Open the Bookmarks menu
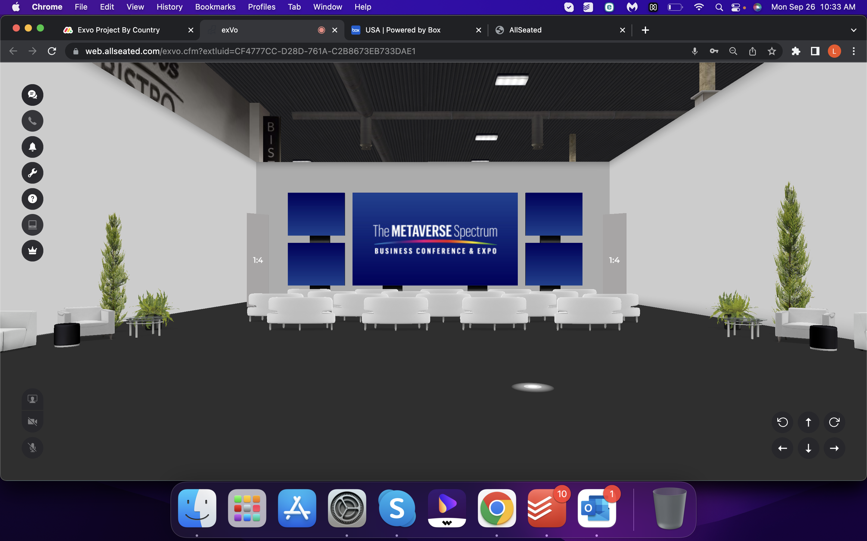This screenshot has width=867, height=541. coord(215,7)
